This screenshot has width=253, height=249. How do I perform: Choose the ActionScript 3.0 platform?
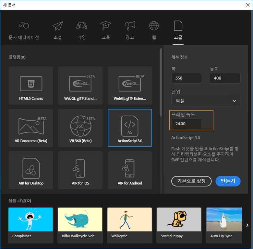tap(130, 128)
